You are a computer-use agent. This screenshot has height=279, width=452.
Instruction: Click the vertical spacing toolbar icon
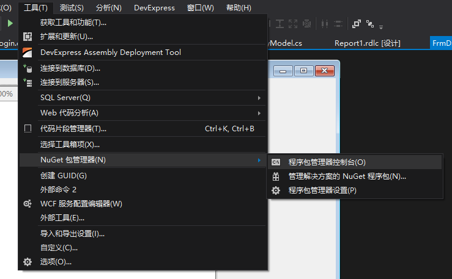[338, 24]
